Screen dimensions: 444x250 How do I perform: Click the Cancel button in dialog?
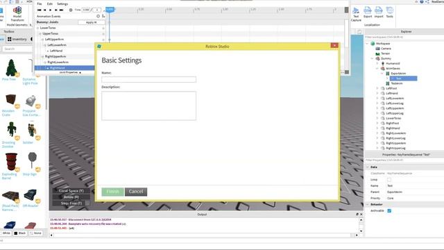point(136,192)
